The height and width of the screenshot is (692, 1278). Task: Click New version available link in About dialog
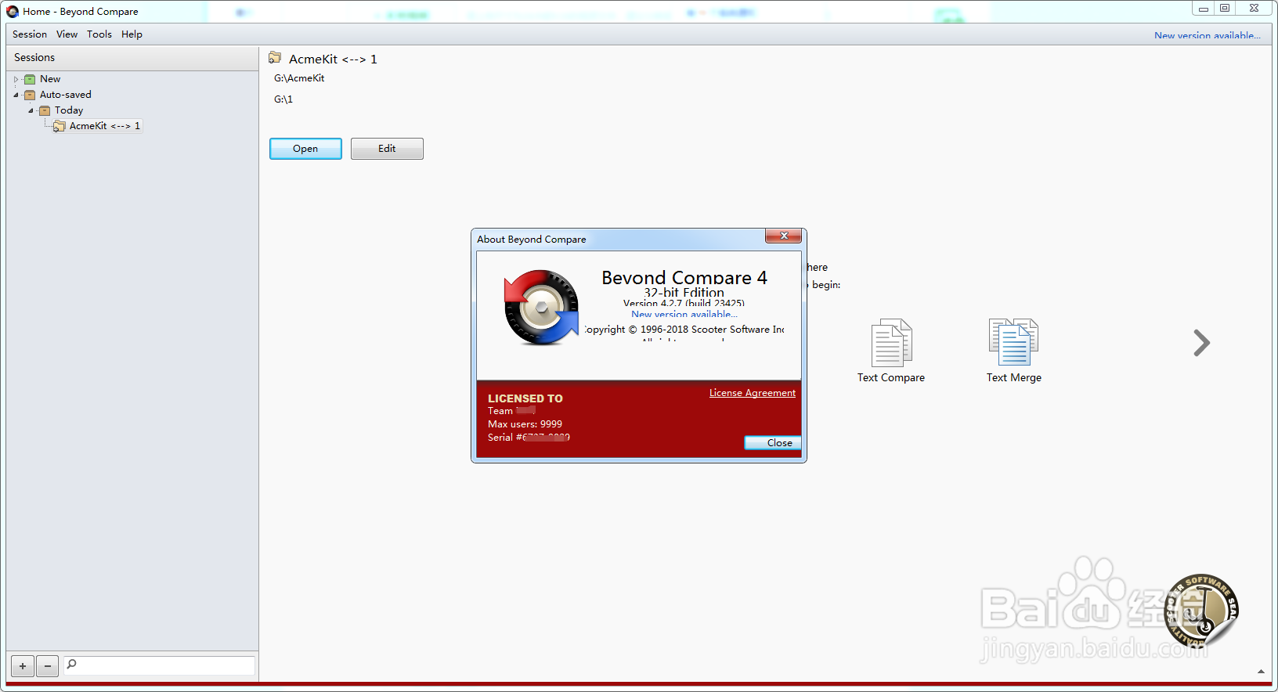tap(684, 315)
